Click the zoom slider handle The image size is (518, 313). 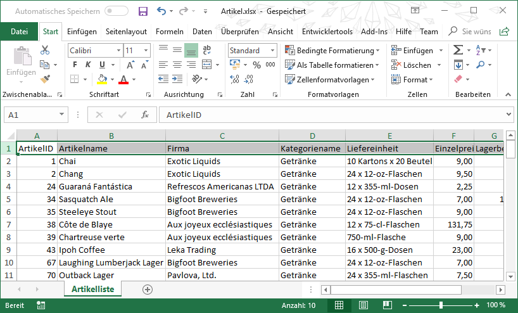pyautogui.click(x=441, y=305)
